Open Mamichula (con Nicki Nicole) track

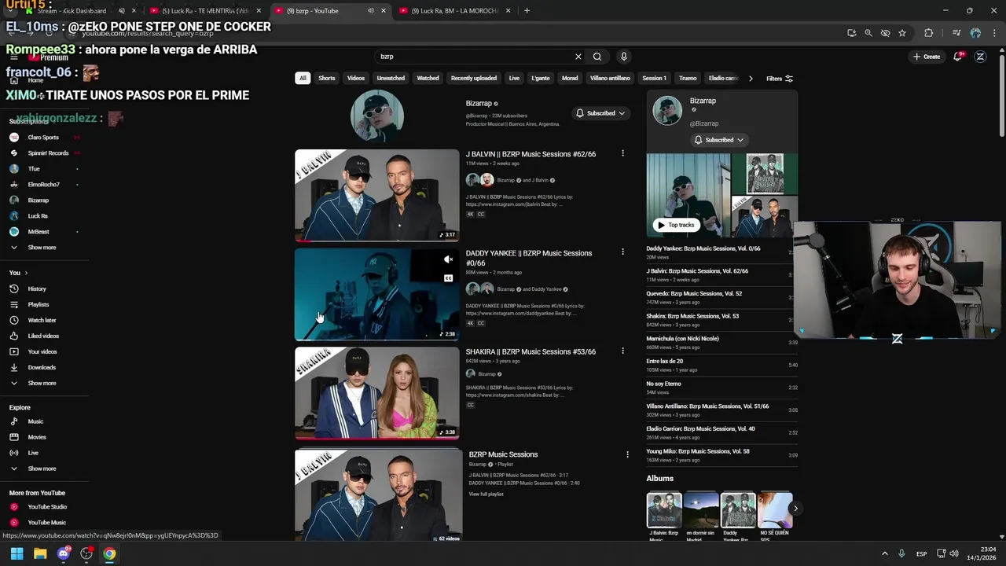[682, 339]
